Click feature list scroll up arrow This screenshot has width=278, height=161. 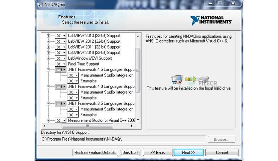(138, 36)
